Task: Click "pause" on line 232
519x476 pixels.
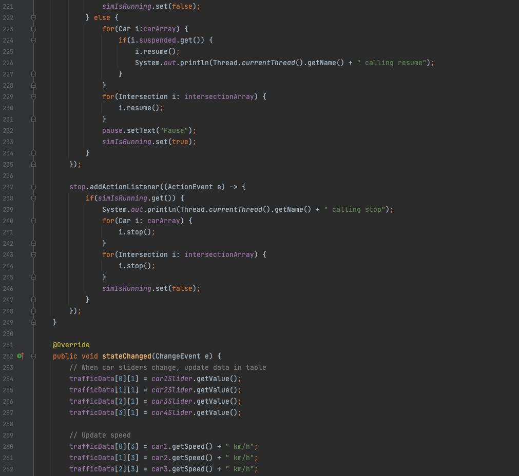Action: click(112, 131)
